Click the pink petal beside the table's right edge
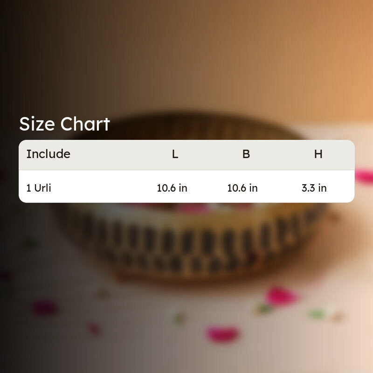This screenshot has height=373, width=373. (x=364, y=176)
